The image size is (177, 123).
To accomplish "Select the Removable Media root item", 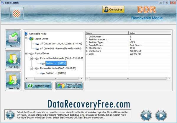I will (x=38, y=34).
